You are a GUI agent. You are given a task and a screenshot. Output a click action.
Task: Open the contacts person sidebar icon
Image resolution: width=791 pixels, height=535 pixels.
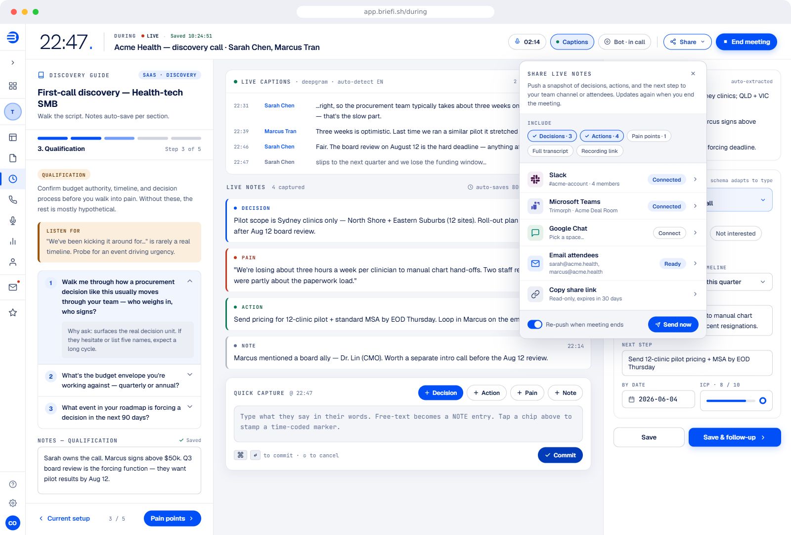(x=13, y=262)
